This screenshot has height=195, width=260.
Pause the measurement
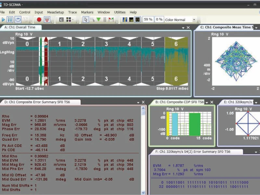[10, 19]
